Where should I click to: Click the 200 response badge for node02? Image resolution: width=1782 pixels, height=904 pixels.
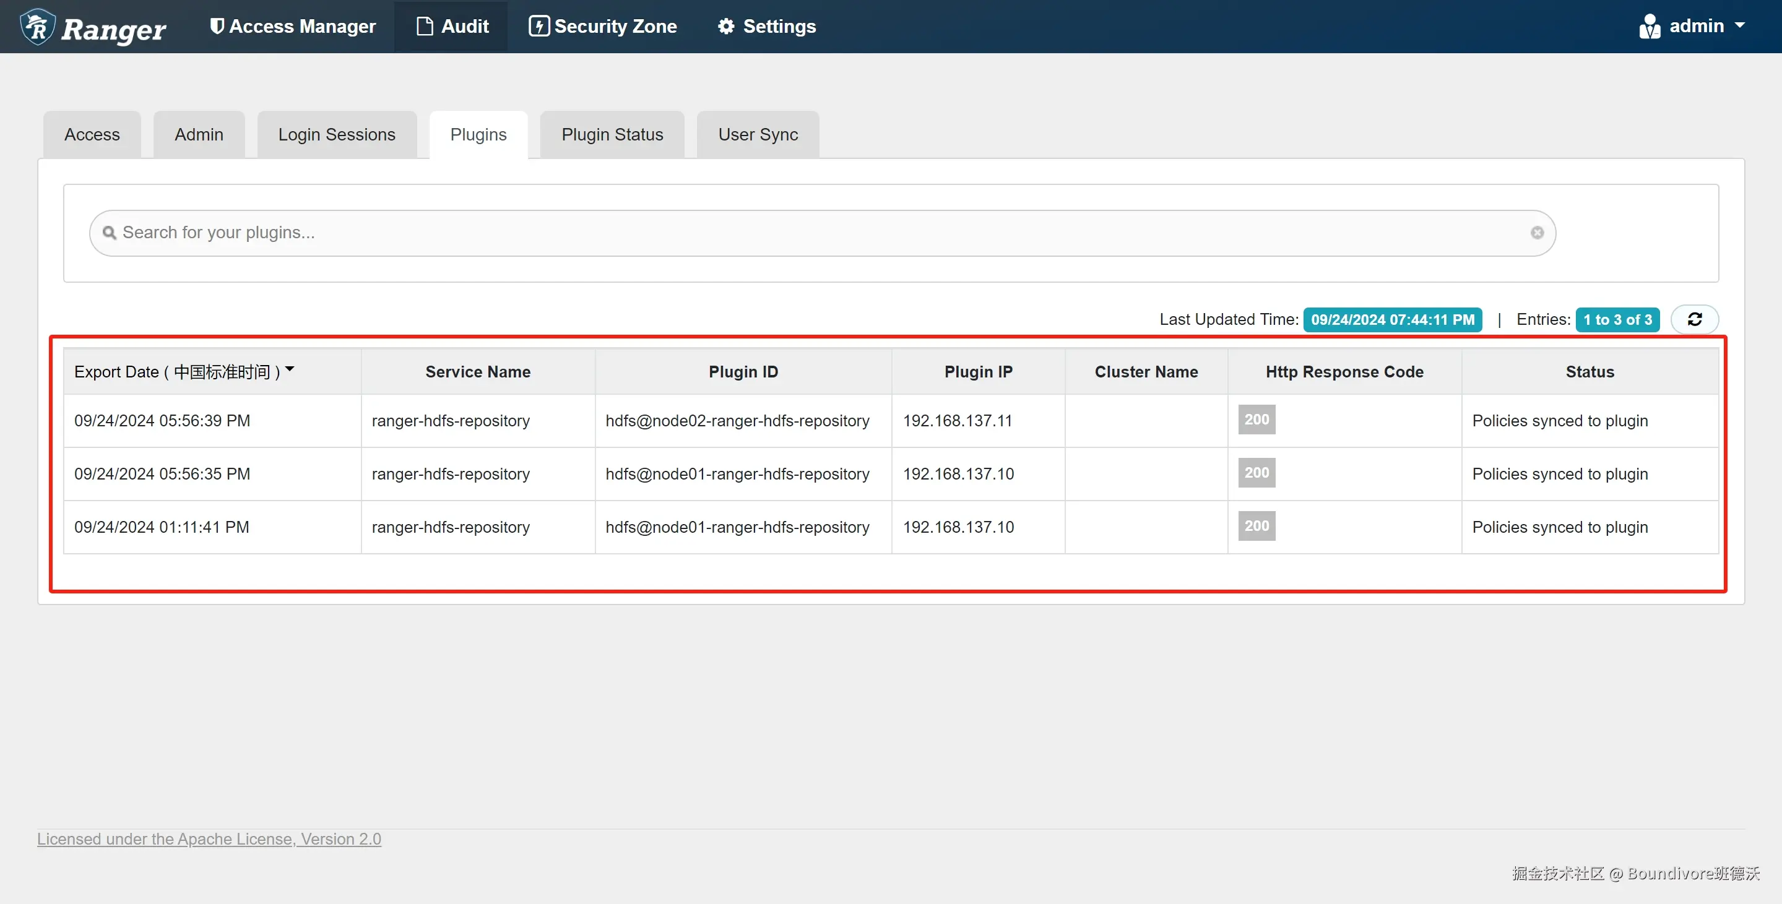(1256, 420)
